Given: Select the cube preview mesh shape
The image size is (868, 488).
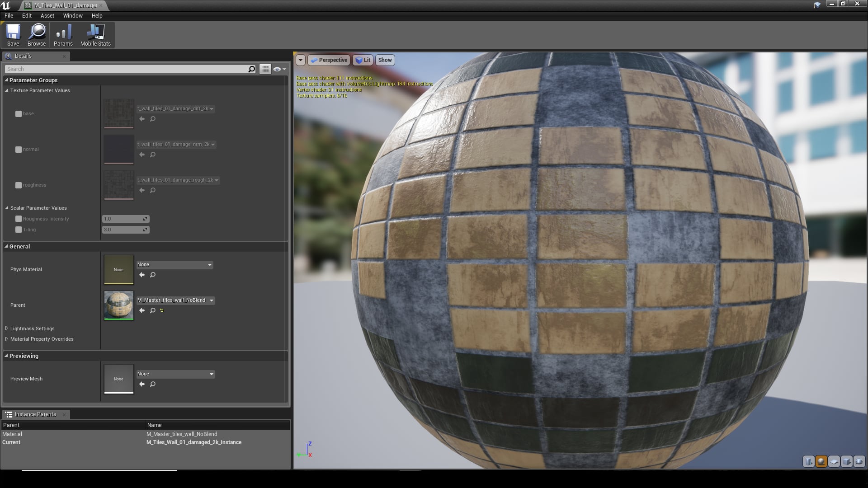Looking at the screenshot, I should pos(847,461).
